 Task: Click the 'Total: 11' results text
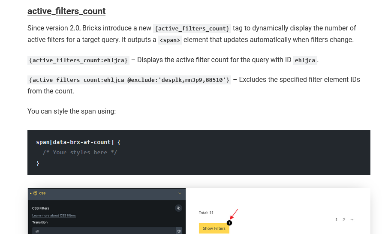(206, 213)
